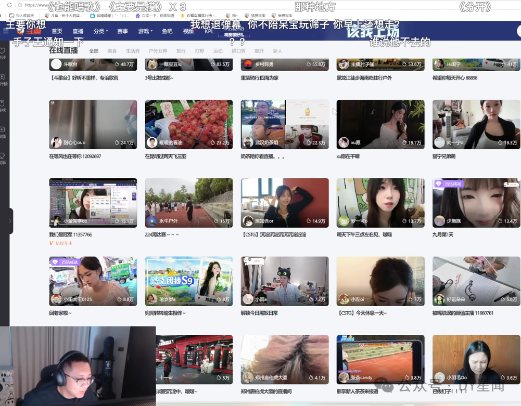Open 鱼吧 in the top navigation
The width and height of the screenshot is (521, 406).
[167, 31]
